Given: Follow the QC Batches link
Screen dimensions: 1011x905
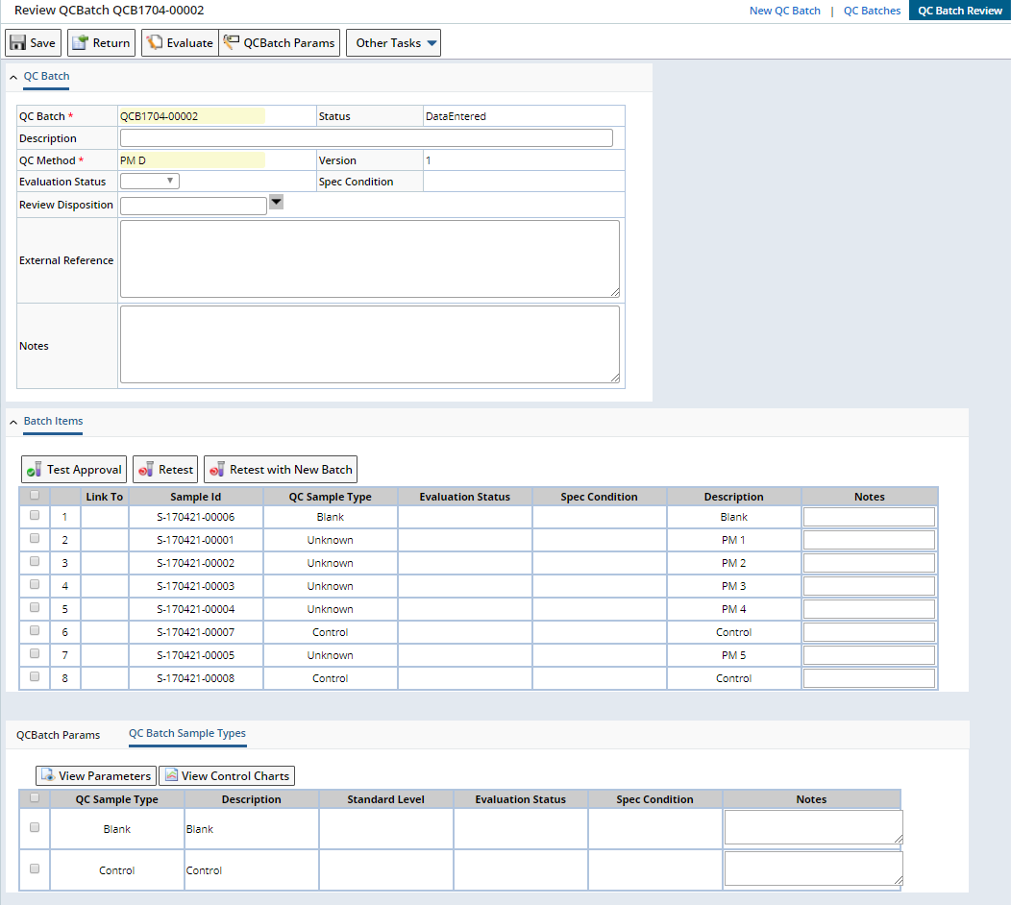Looking at the screenshot, I should click(x=872, y=11).
